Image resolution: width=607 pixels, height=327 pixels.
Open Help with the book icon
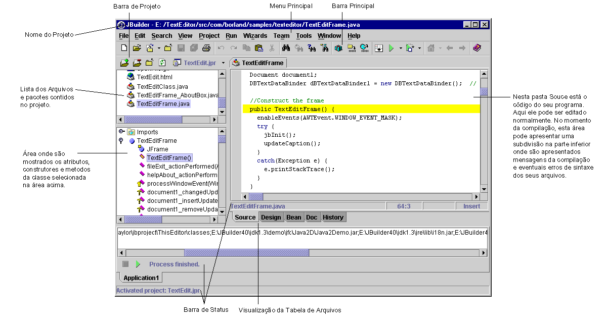[x=476, y=48]
